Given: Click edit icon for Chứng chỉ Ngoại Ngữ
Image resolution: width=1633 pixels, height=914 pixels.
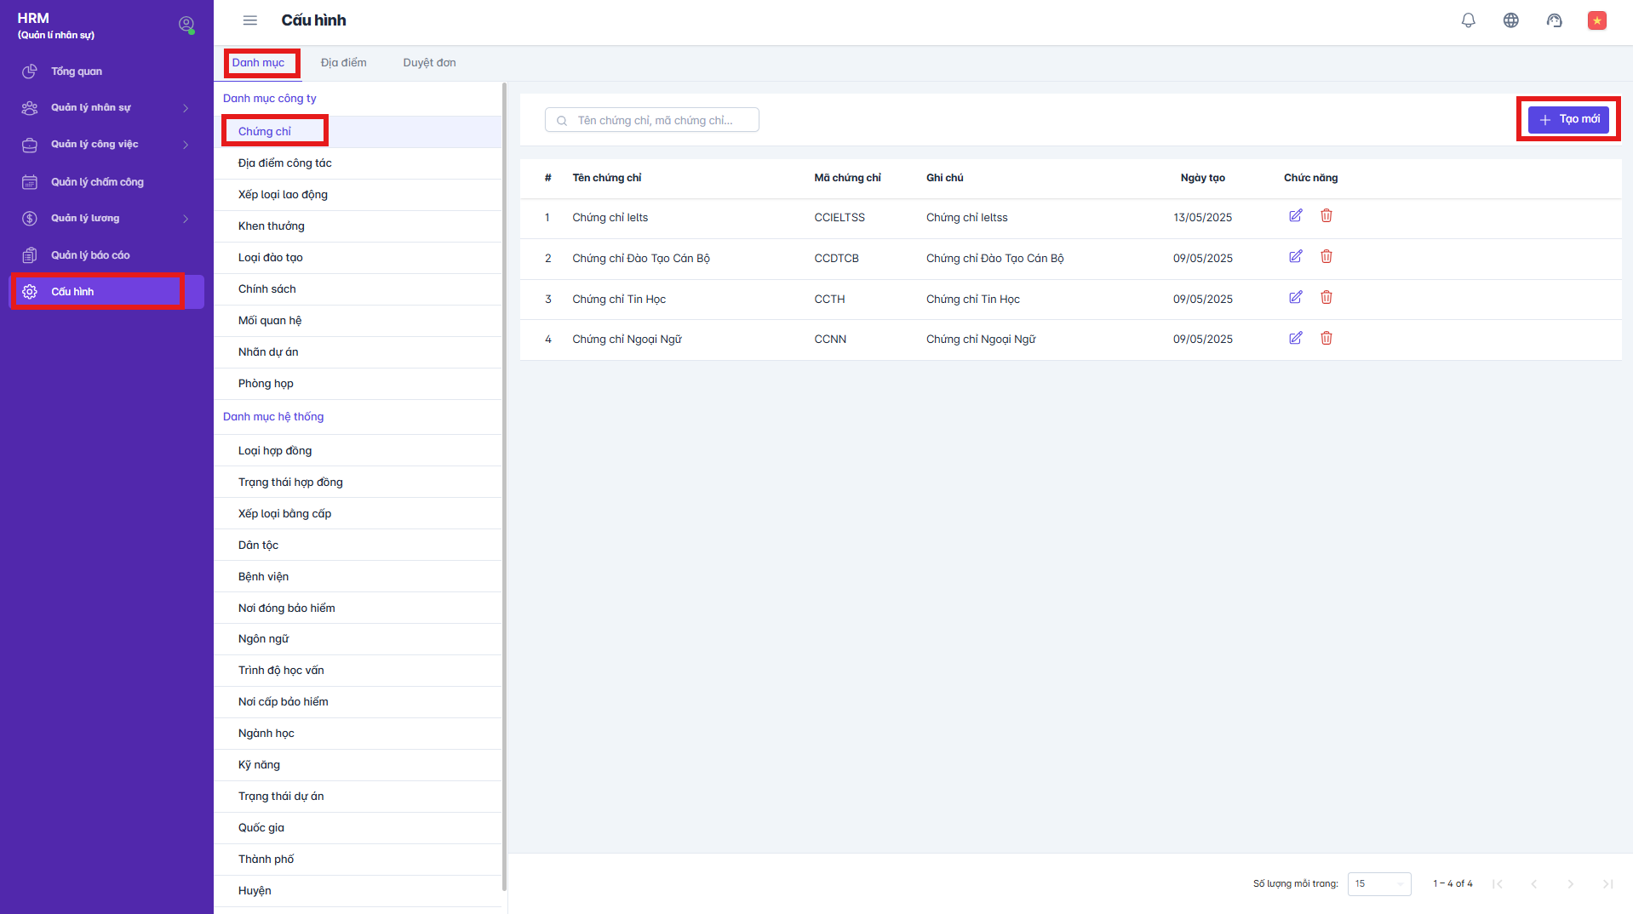Looking at the screenshot, I should (x=1295, y=339).
